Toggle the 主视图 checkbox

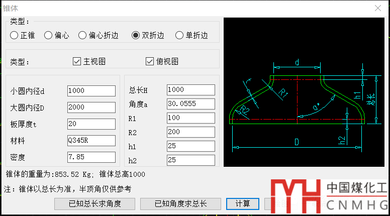click(x=77, y=61)
